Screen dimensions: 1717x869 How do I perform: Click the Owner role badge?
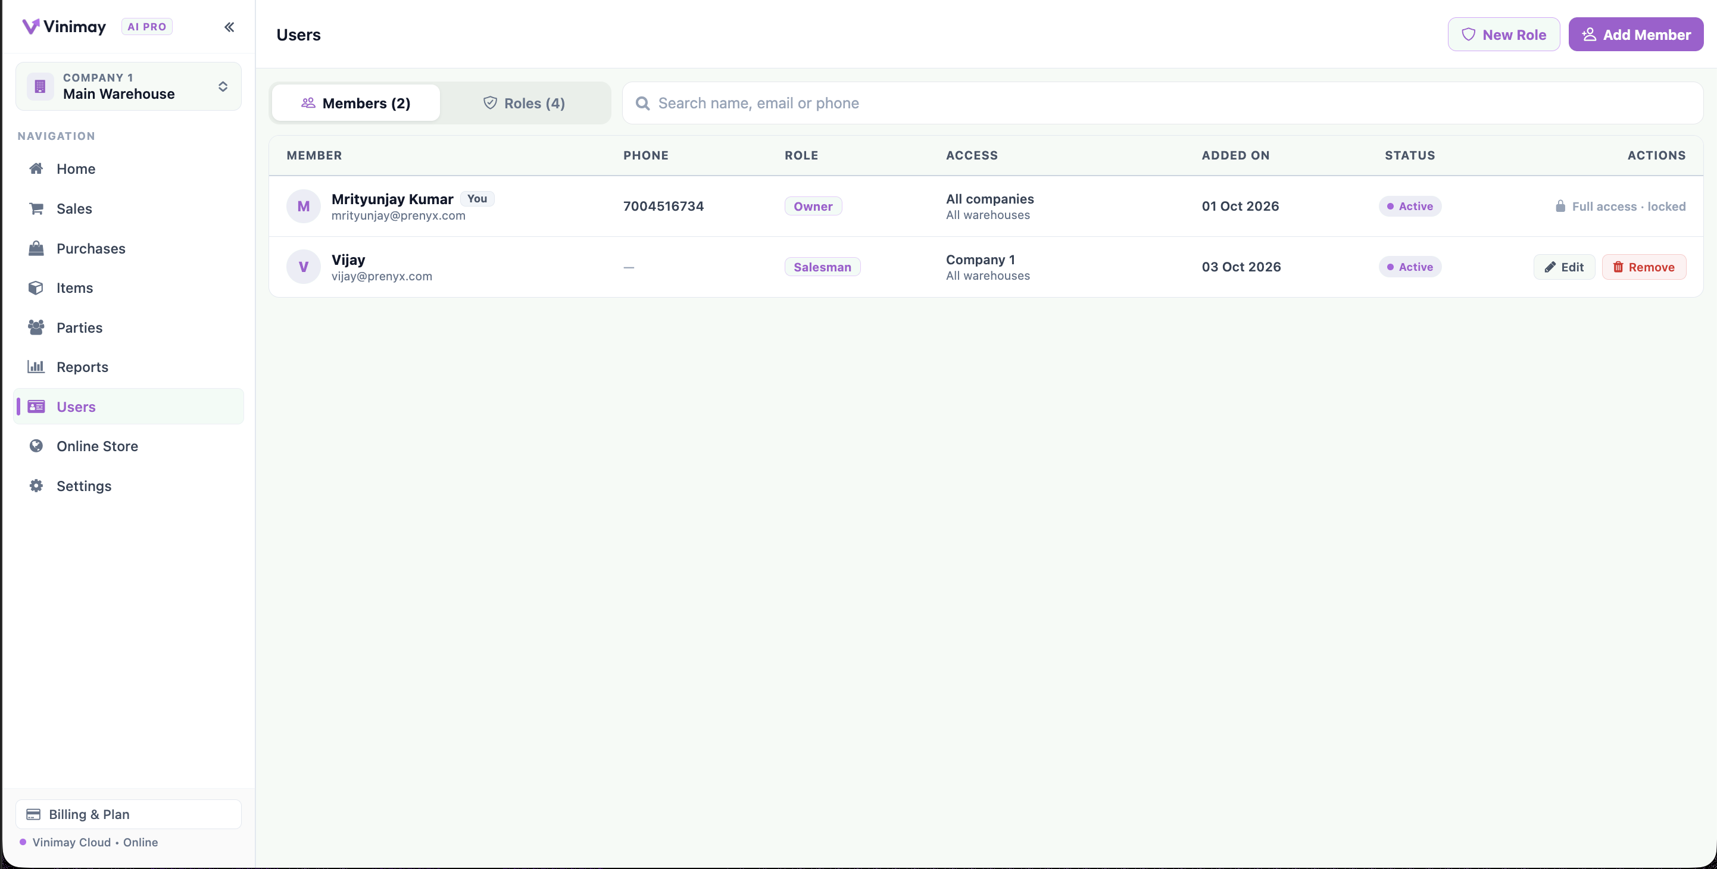tap(813, 206)
